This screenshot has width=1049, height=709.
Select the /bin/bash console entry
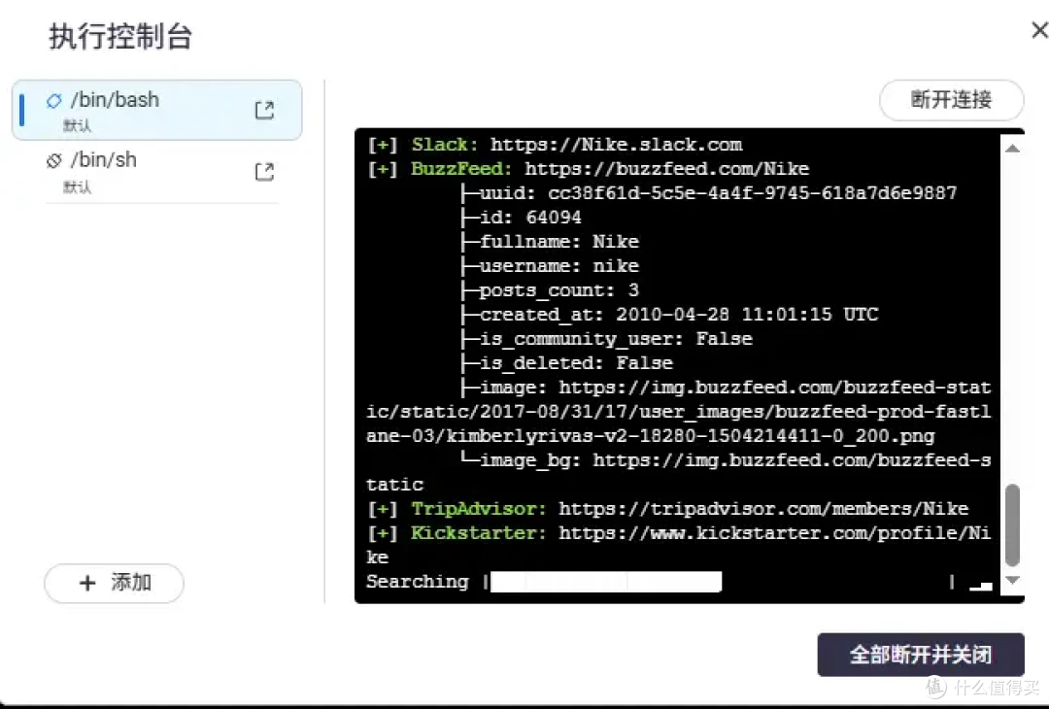pyautogui.click(x=156, y=111)
